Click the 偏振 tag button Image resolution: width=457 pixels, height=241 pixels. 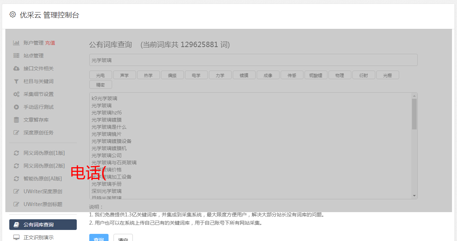pos(172,75)
